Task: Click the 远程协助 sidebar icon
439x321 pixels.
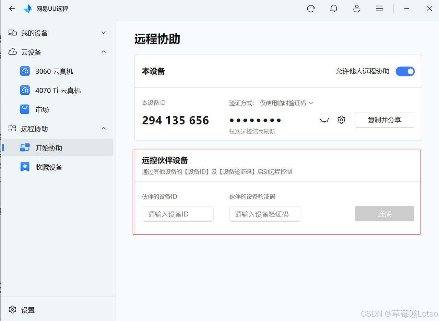Action: tap(13, 129)
